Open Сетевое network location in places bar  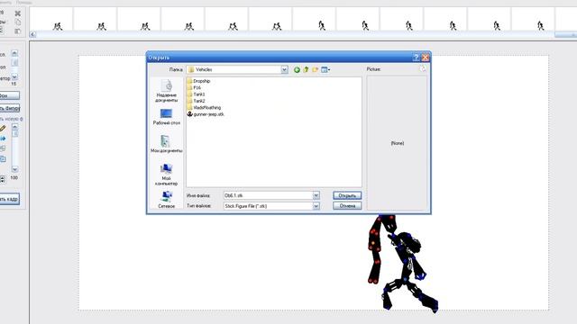point(166,200)
